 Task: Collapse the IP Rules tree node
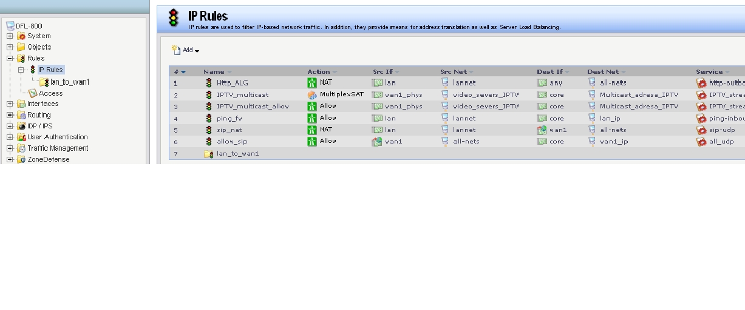[x=21, y=70]
